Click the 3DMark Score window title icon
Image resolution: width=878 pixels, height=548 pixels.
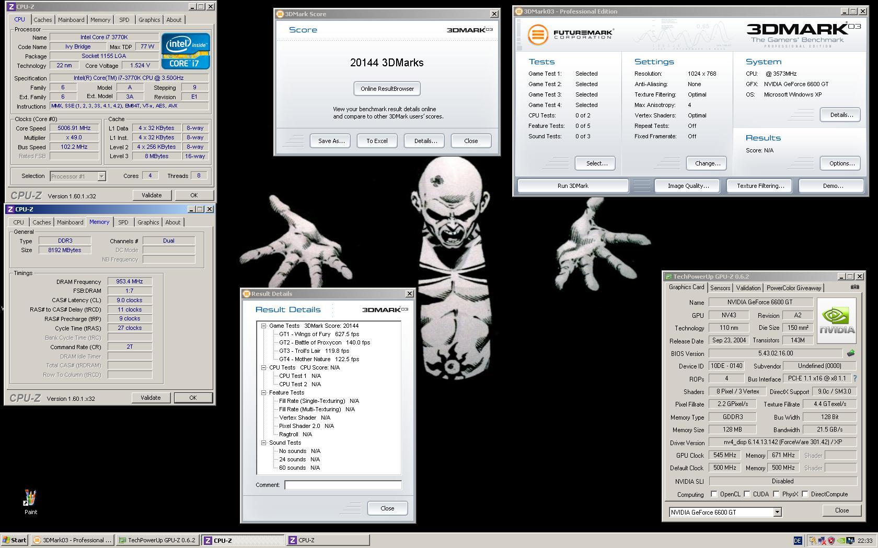(x=280, y=14)
